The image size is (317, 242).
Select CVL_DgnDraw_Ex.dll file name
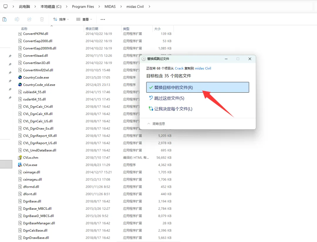pos(38,128)
